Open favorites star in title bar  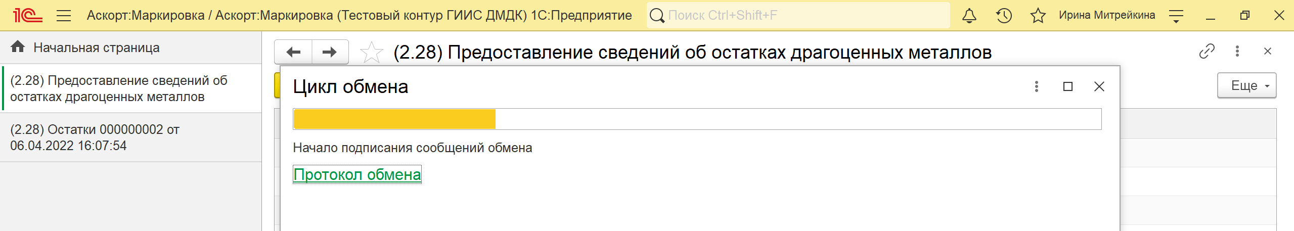click(x=1038, y=16)
